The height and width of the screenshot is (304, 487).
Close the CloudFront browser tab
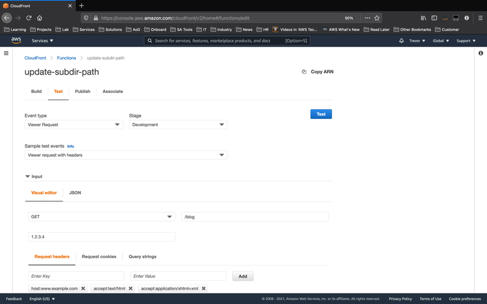[x=69, y=6]
